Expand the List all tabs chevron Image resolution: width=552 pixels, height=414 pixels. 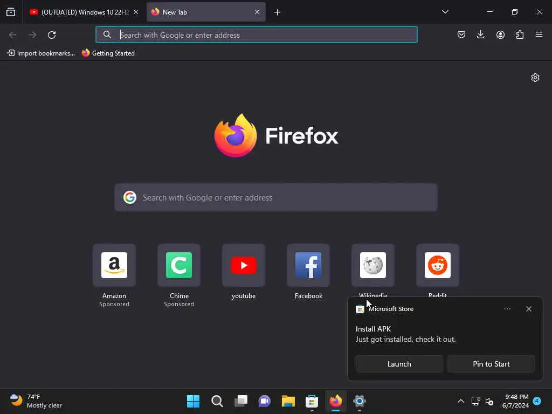coord(445,12)
